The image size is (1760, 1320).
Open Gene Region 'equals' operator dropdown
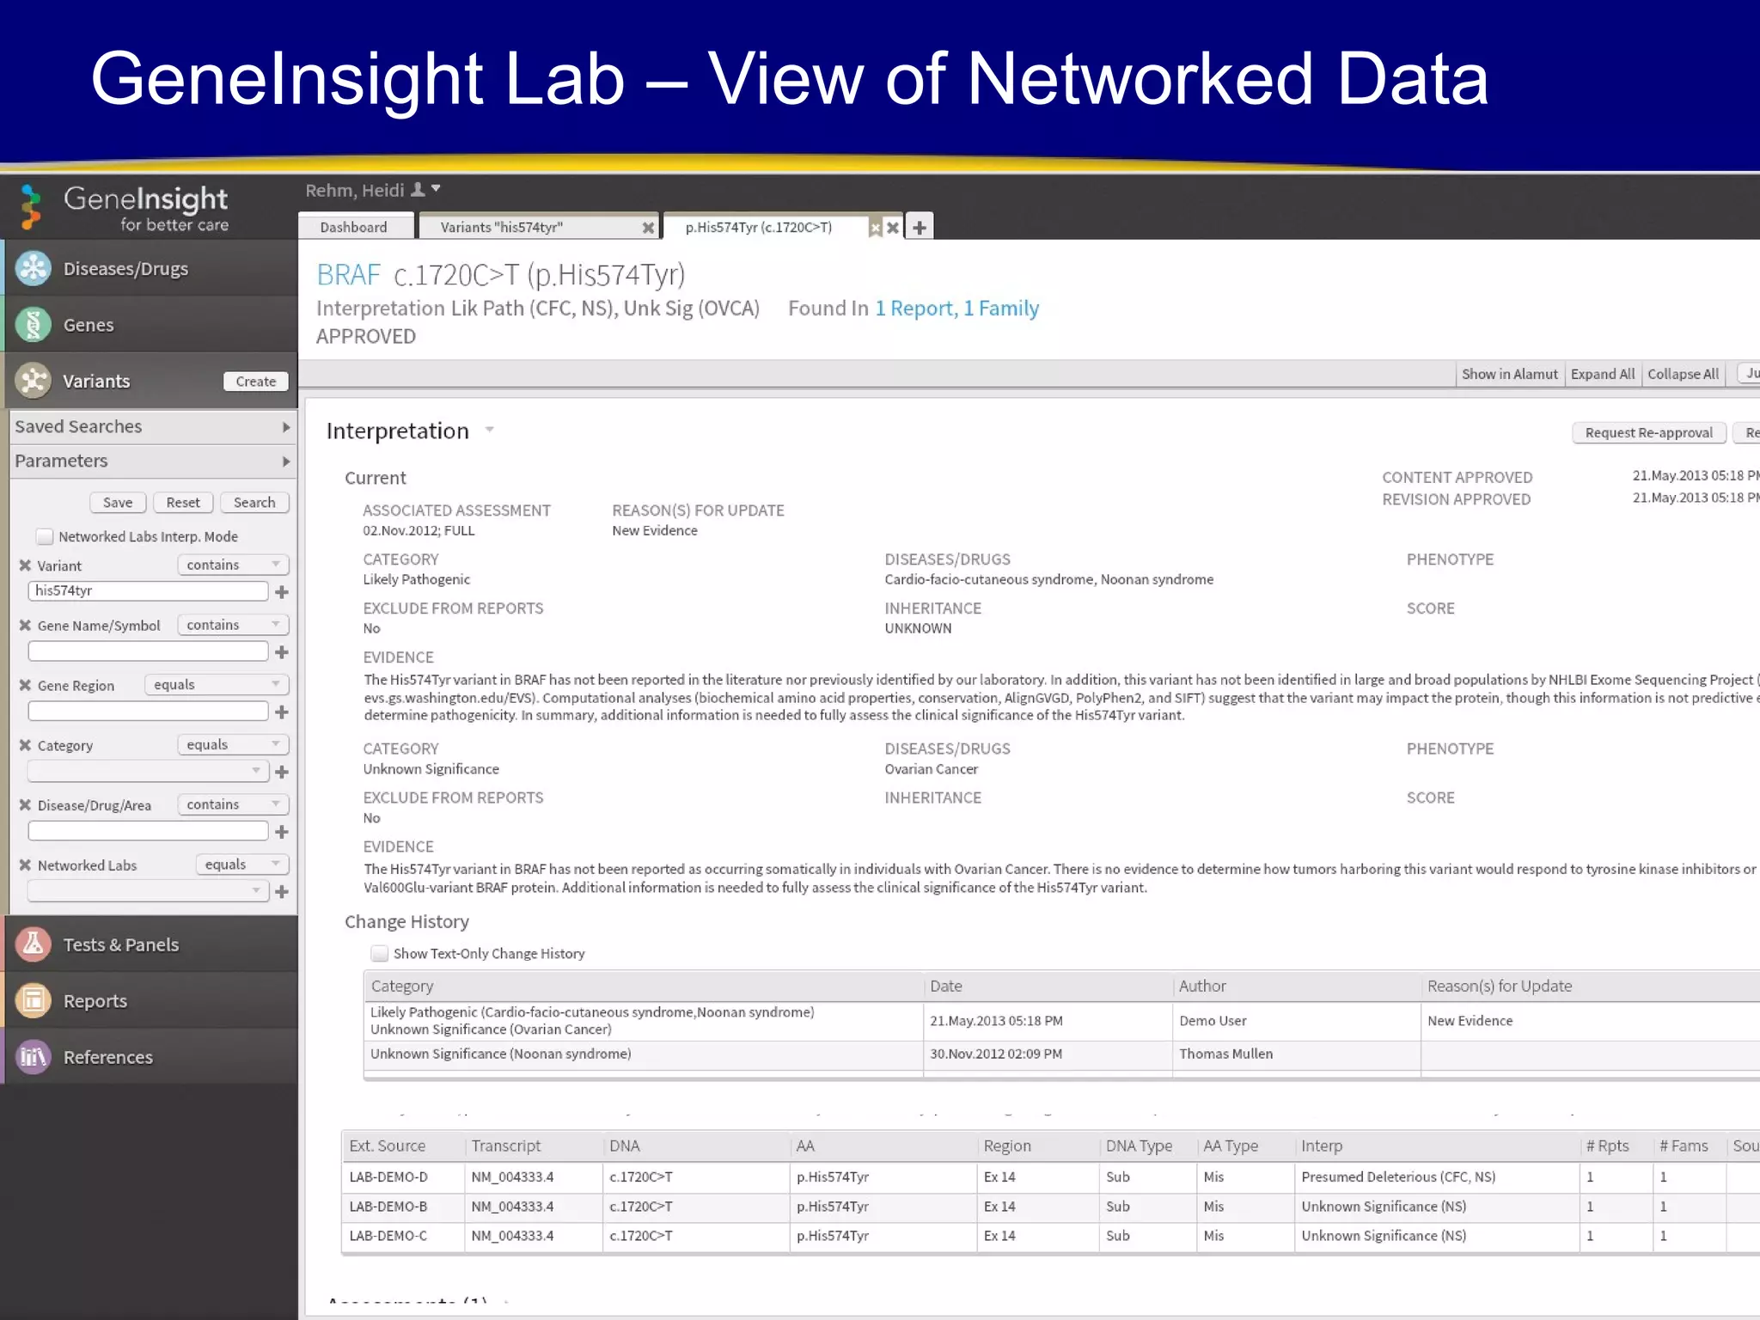pyautogui.click(x=217, y=685)
